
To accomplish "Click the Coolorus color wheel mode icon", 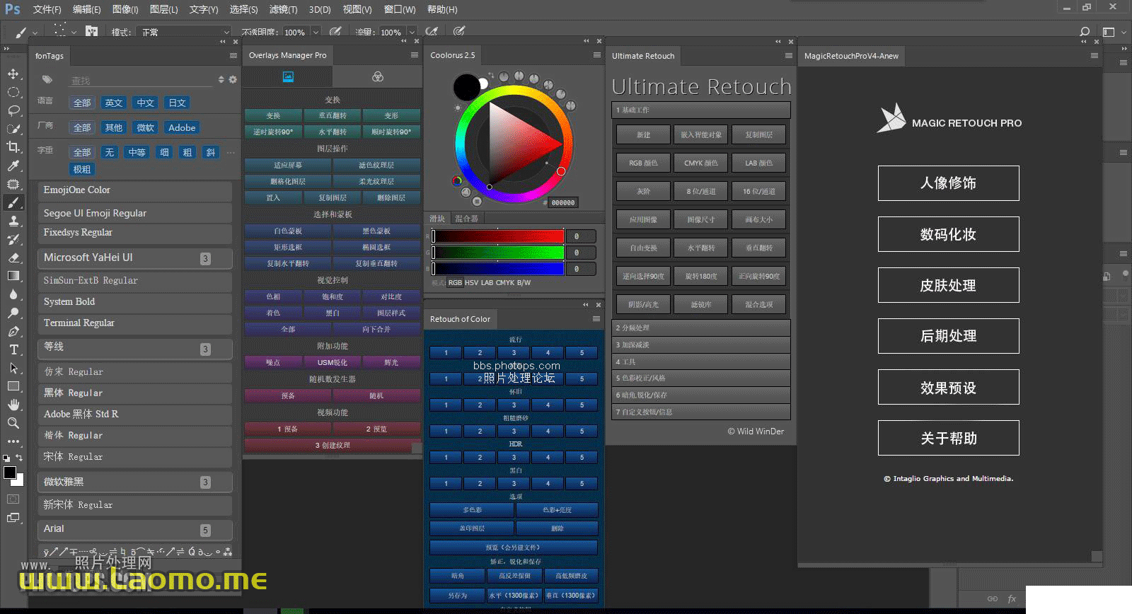I will 457,181.
